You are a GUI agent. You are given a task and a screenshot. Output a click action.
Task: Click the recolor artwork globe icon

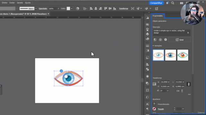pos(78,9)
